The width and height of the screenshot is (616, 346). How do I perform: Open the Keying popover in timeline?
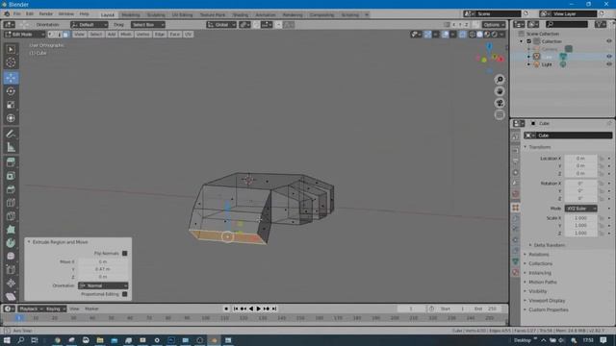tap(56, 309)
